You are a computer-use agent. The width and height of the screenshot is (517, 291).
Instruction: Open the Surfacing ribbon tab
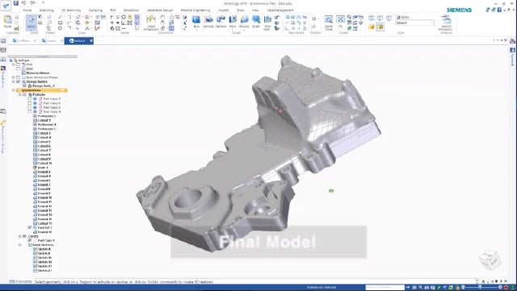95,10
